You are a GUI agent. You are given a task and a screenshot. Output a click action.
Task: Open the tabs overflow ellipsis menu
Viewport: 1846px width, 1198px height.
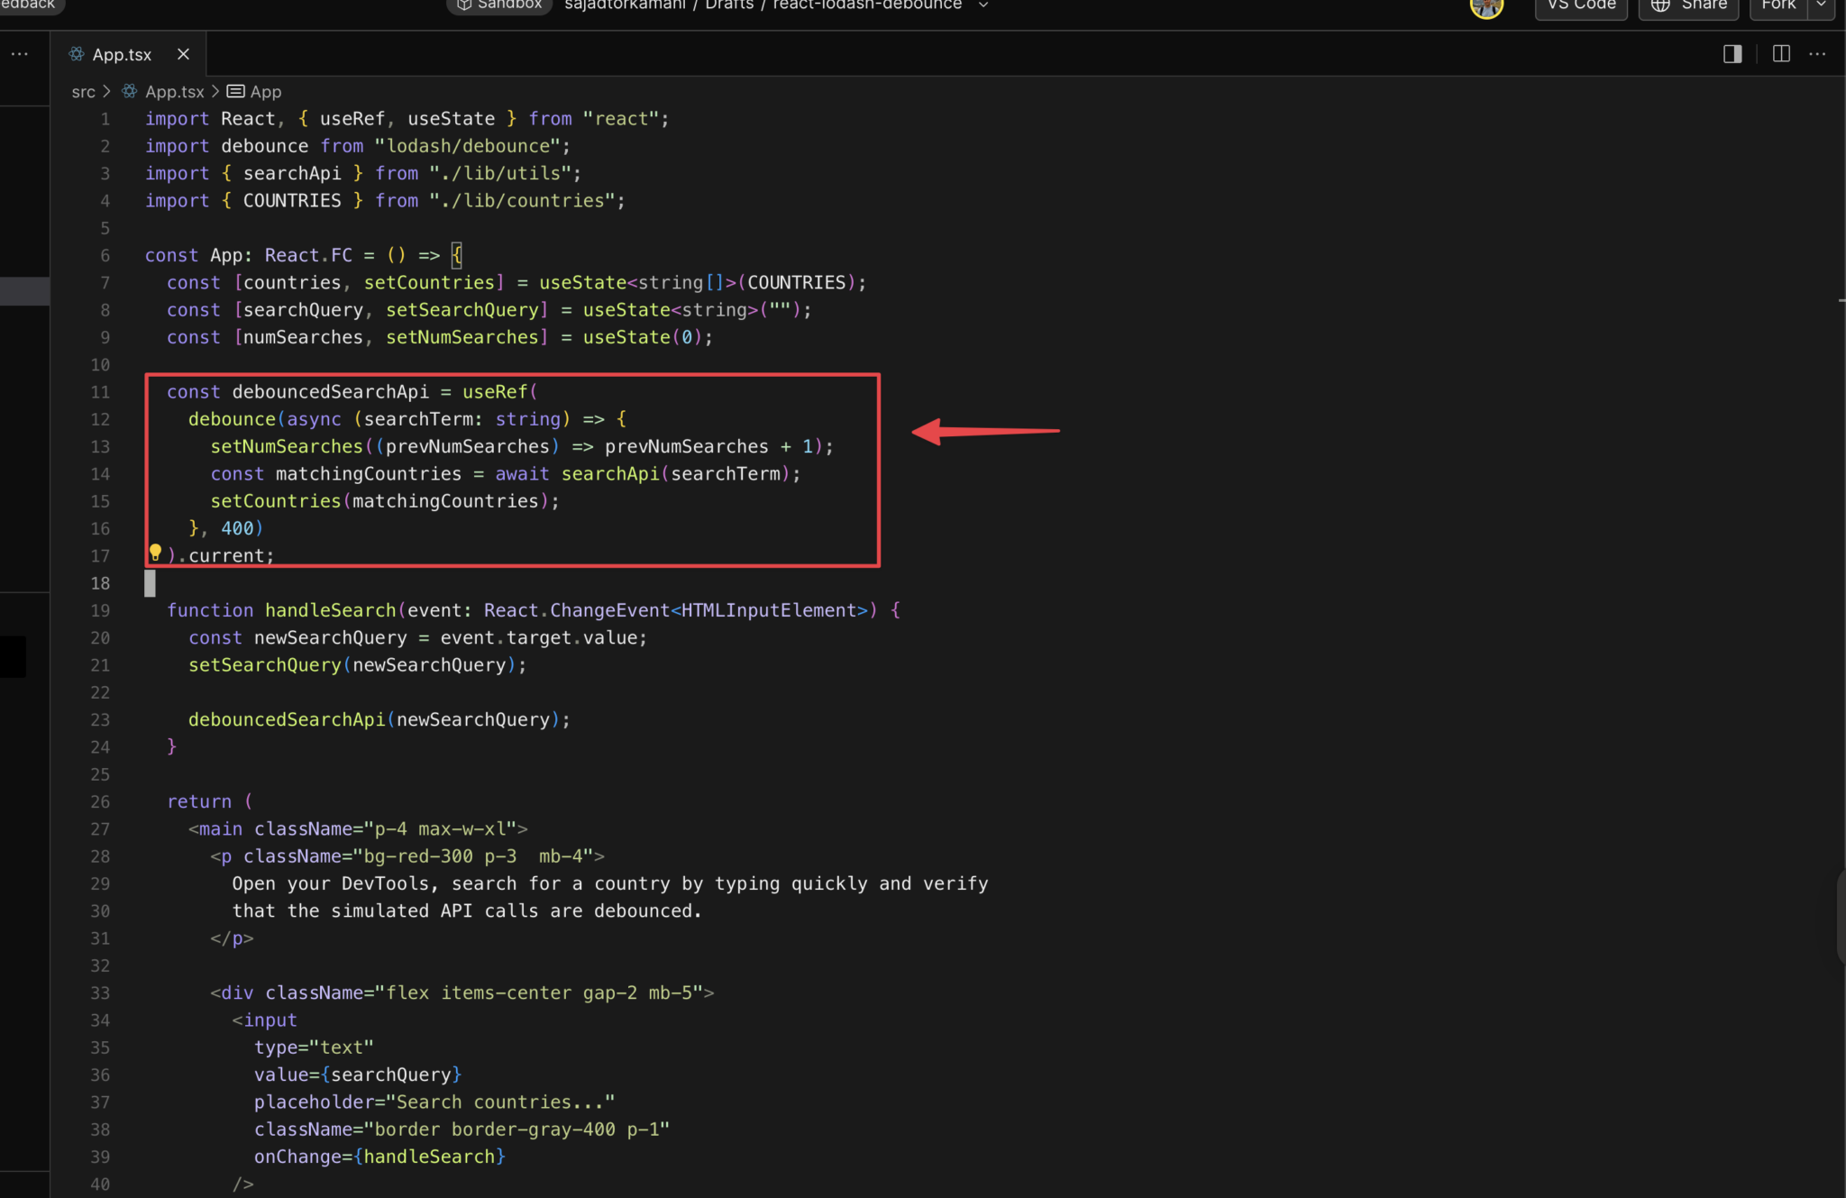click(x=20, y=54)
